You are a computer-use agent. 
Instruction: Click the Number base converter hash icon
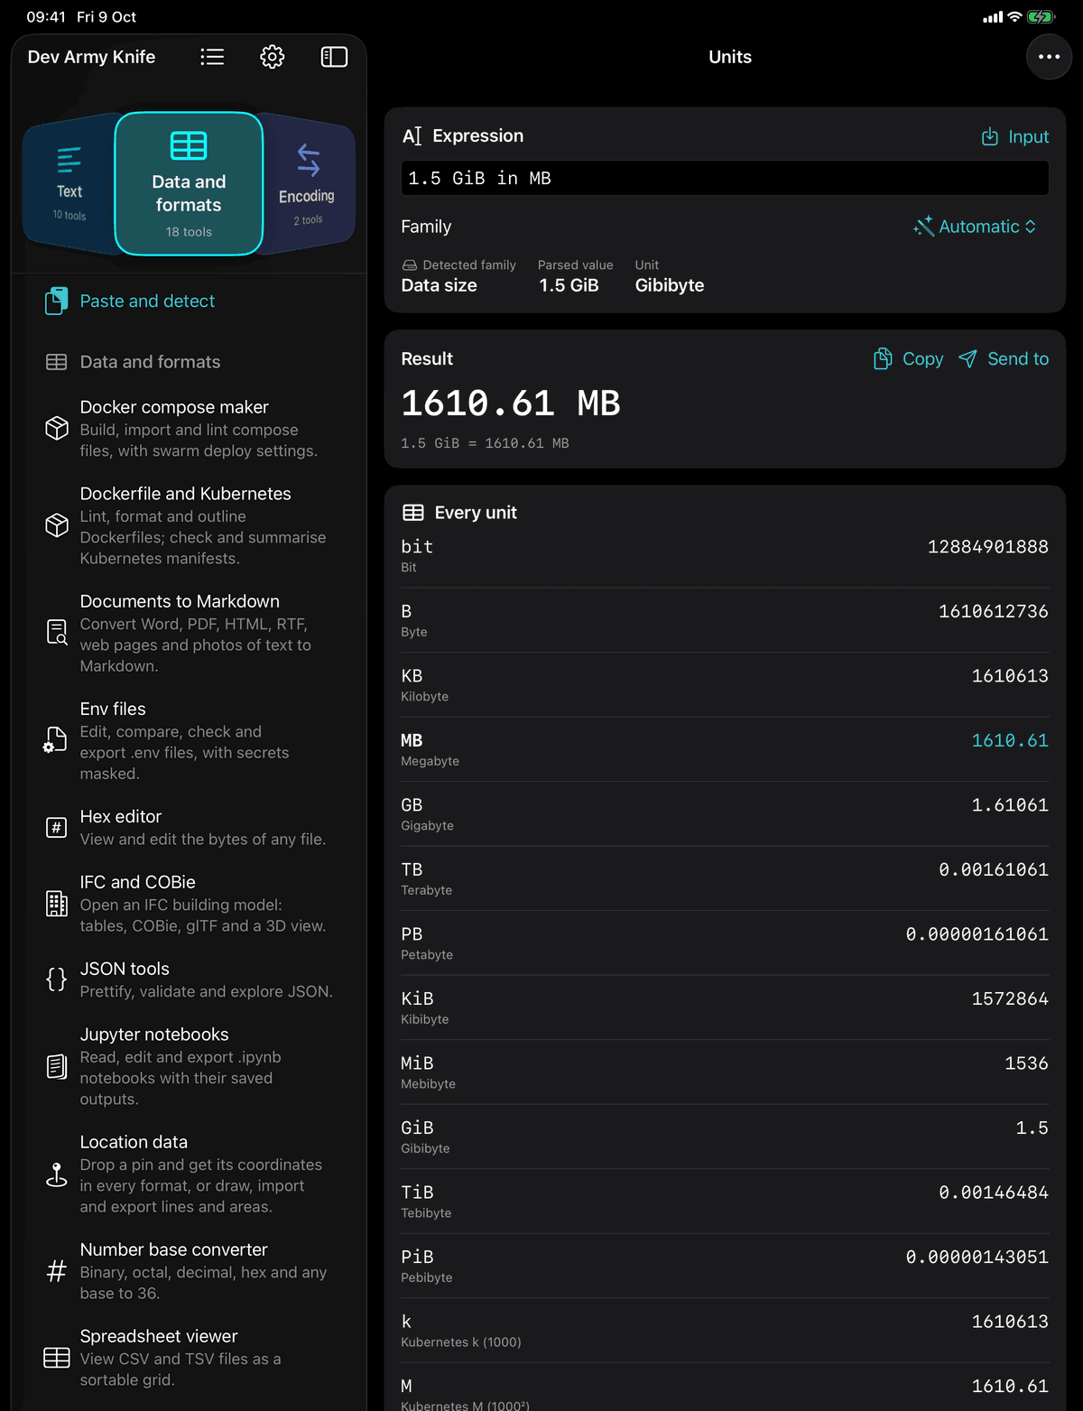(57, 1271)
